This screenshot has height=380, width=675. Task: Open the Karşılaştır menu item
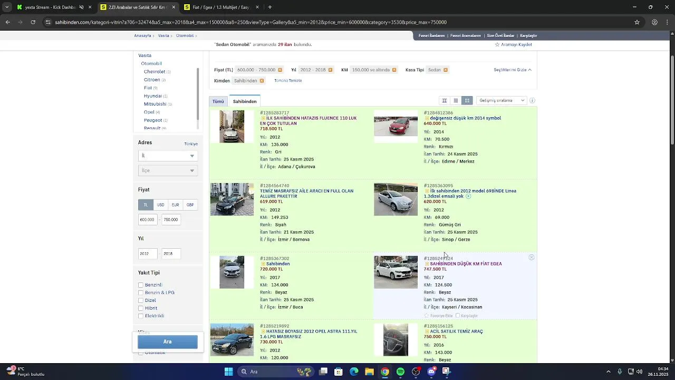pos(528,35)
